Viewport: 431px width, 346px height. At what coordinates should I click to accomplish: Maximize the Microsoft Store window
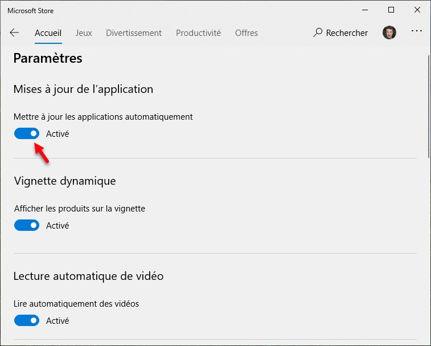391,10
